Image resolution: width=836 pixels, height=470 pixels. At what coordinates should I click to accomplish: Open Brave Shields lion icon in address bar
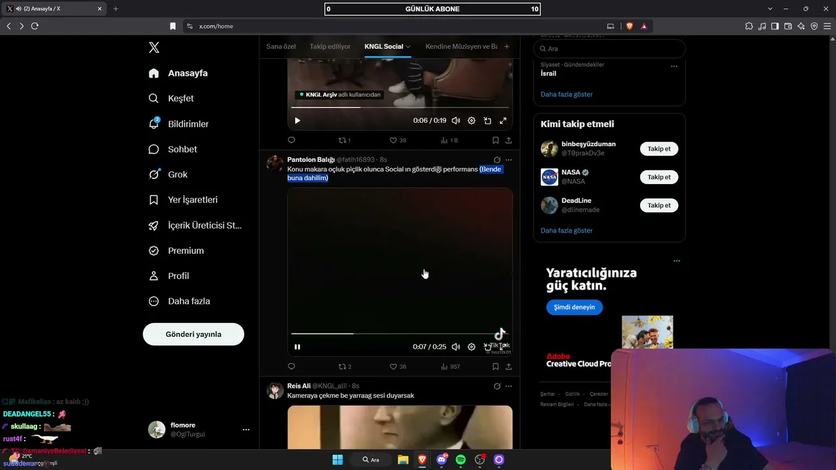(x=630, y=26)
